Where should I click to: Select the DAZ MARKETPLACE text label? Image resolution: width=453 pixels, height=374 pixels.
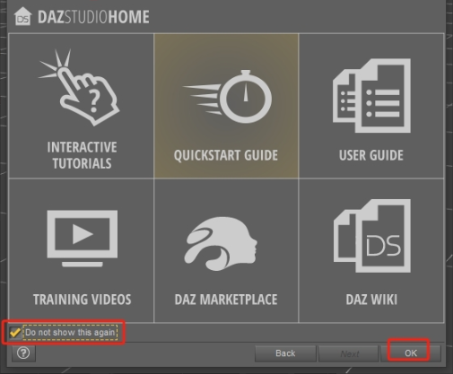[226, 300]
